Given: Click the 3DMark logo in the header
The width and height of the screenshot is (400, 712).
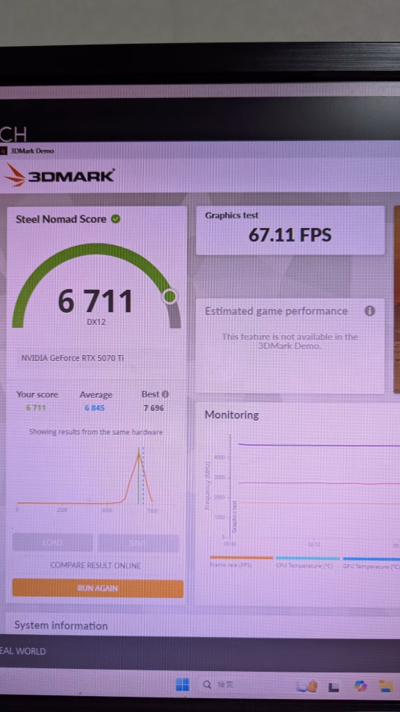Looking at the screenshot, I should [x=60, y=175].
